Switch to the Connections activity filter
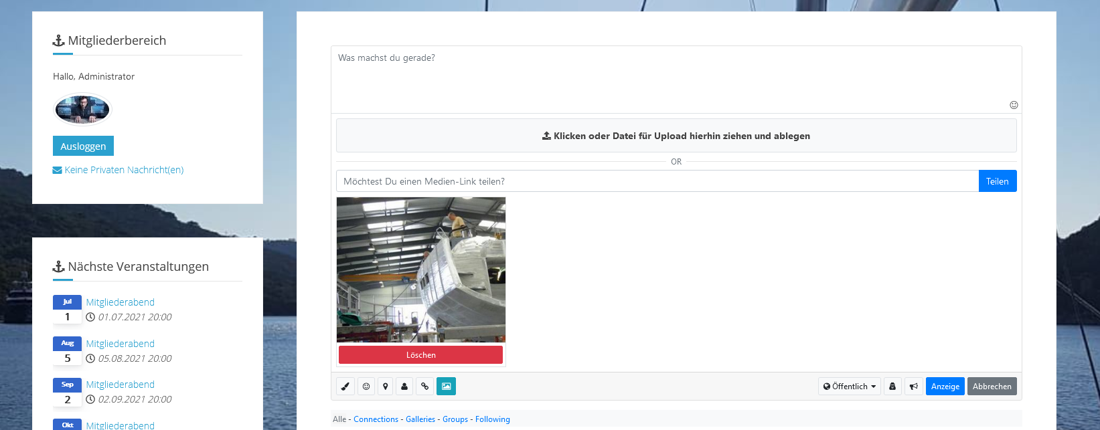 pos(376,419)
